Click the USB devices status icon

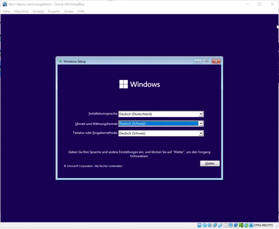pyautogui.click(x=220, y=225)
